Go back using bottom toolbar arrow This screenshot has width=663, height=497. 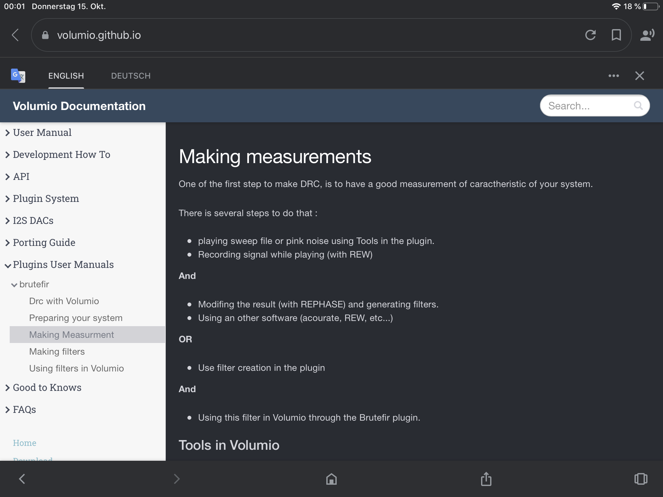(22, 479)
